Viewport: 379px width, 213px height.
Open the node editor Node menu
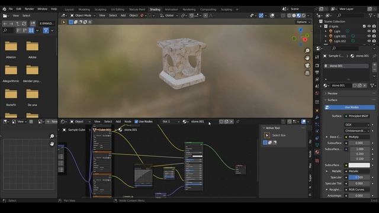[x=128, y=121]
